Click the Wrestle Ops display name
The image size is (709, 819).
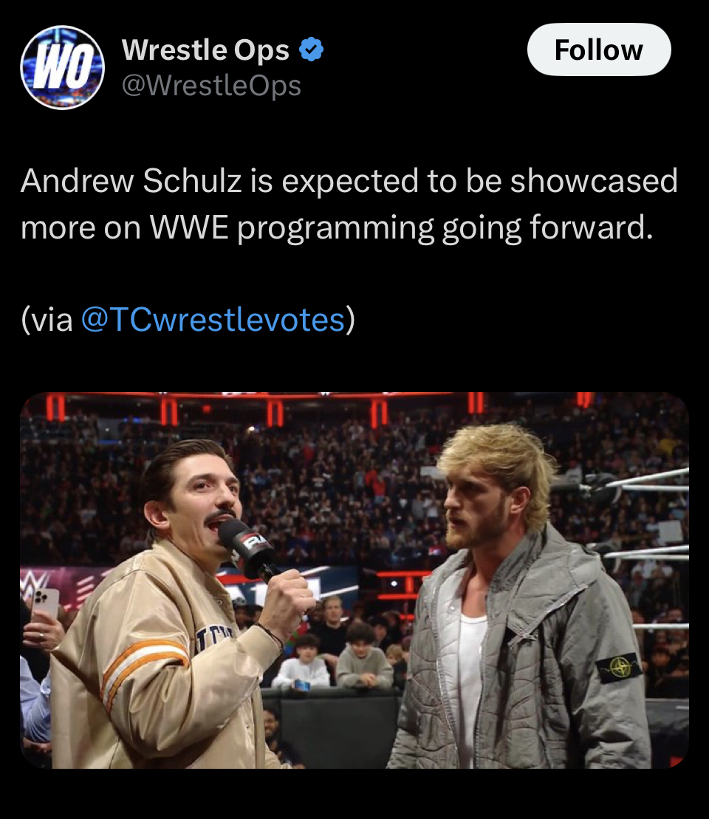(205, 49)
